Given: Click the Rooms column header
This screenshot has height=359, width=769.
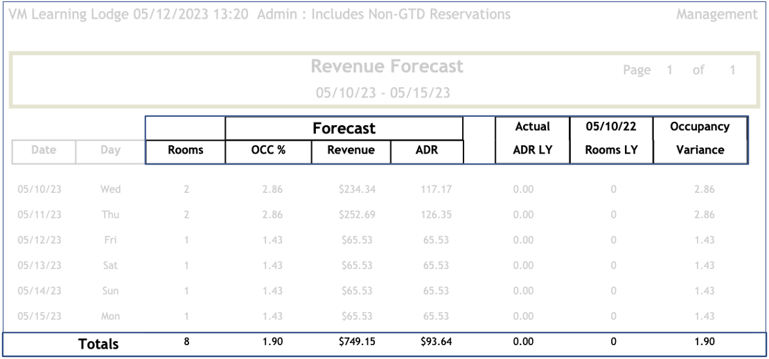Looking at the screenshot, I should click(x=185, y=150).
